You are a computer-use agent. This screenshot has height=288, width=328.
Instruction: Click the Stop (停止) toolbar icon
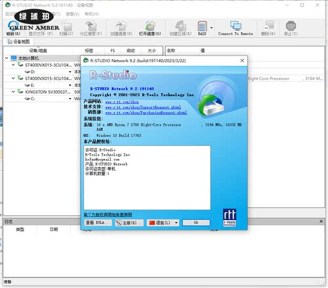point(291,28)
